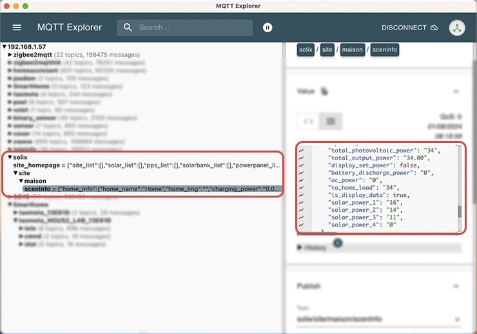Click the "to_home_load" line
The width and height of the screenshot is (477, 334).
point(363,188)
